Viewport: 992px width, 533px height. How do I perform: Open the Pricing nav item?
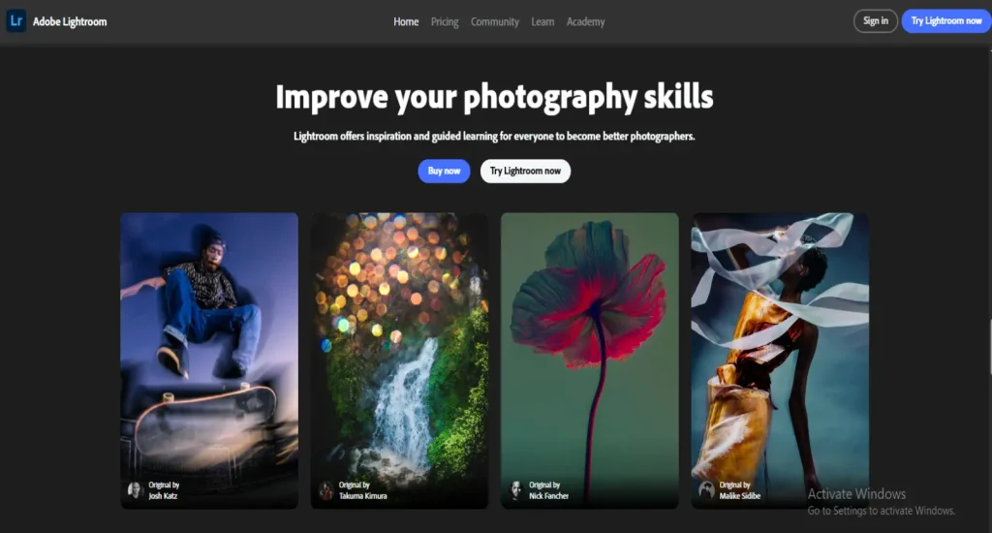(445, 21)
